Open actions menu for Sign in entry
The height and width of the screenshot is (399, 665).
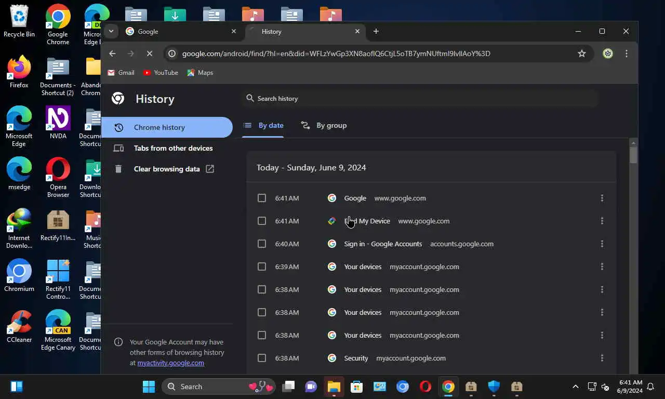click(602, 244)
